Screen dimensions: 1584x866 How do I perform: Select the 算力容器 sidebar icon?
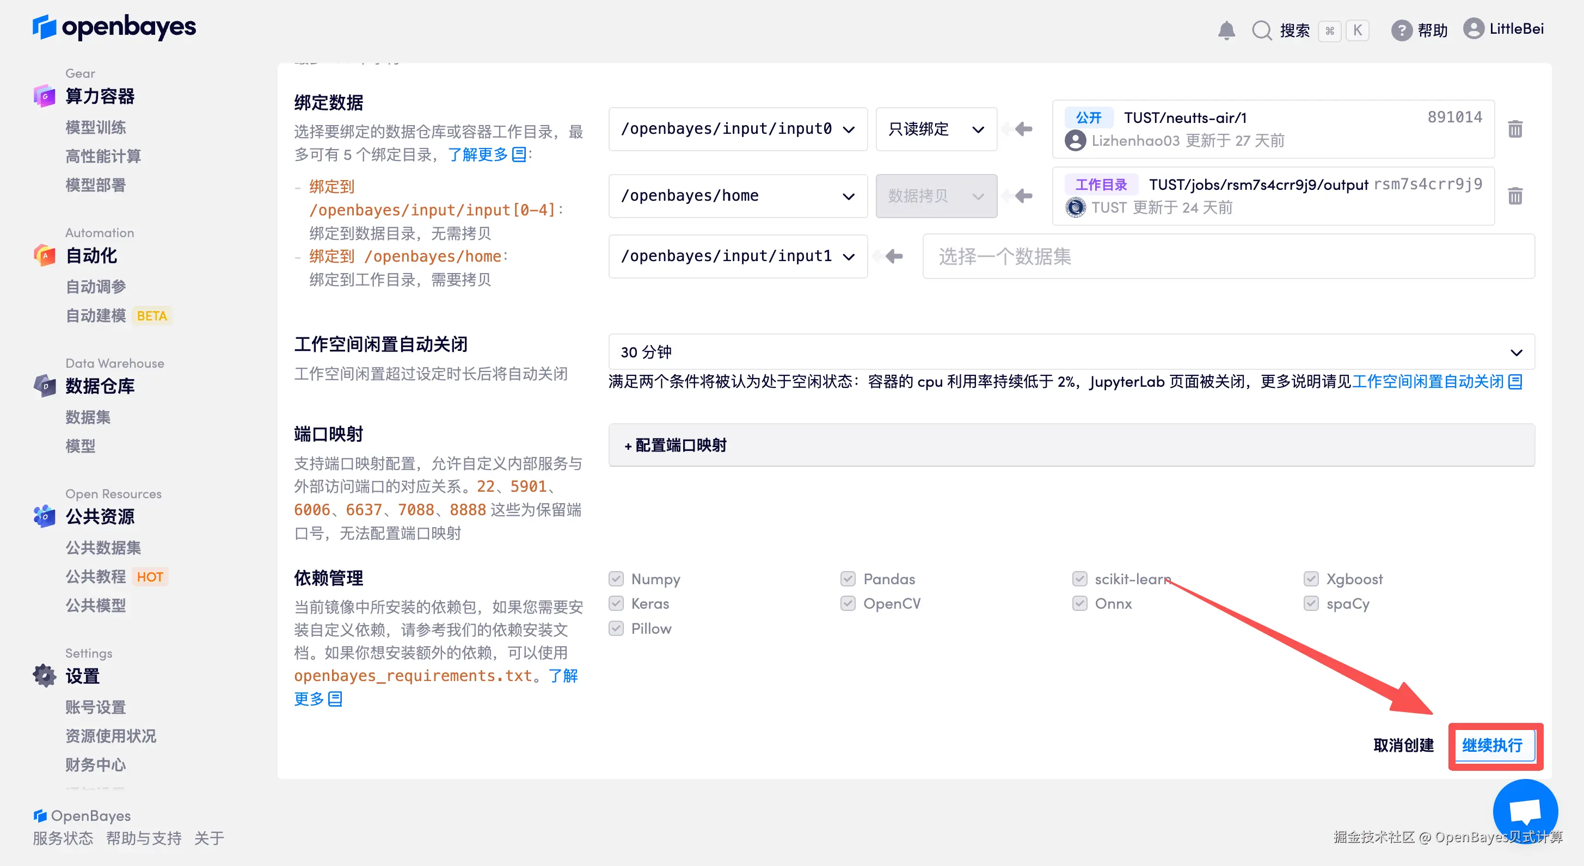coord(44,96)
